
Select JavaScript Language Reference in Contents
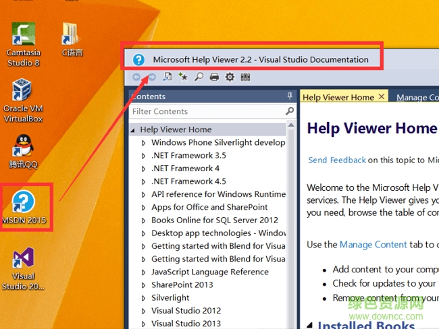pyautogui.click(x=209, y=272)
